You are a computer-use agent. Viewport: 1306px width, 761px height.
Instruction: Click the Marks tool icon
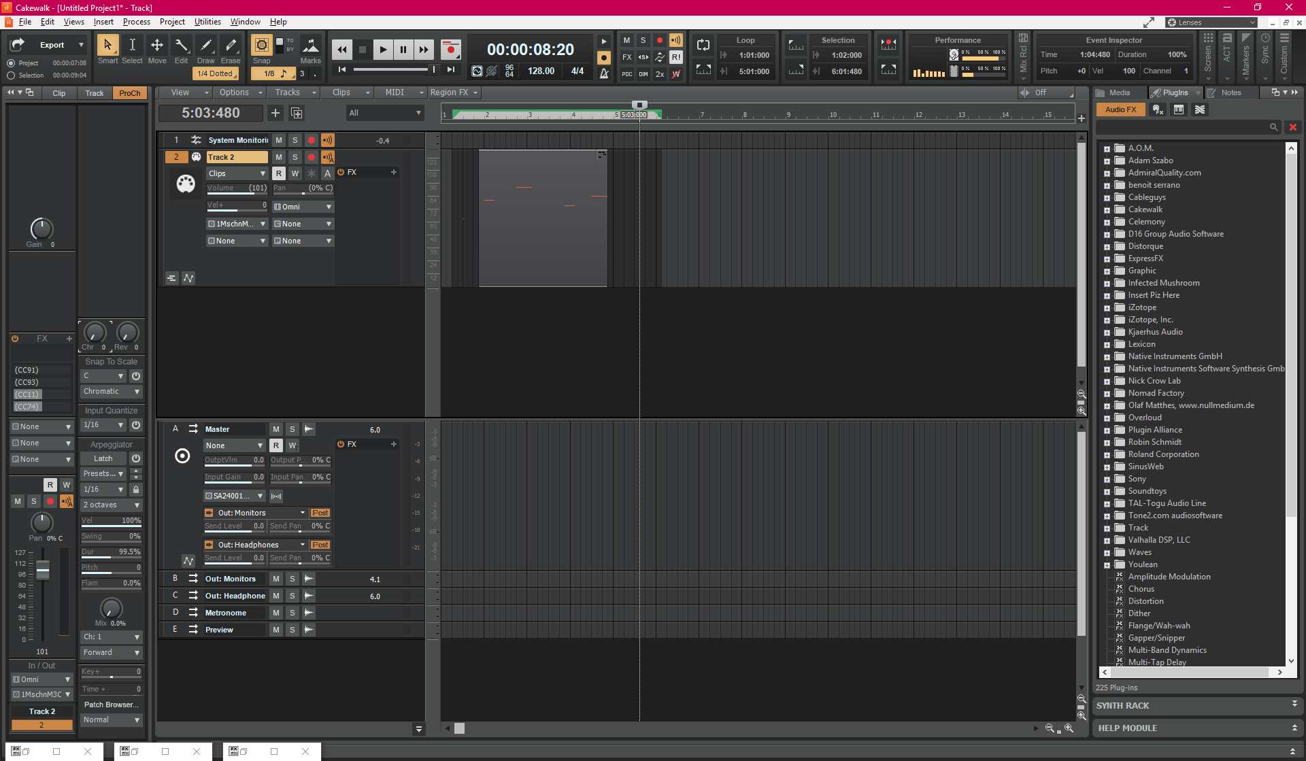[x=311, y=46]
